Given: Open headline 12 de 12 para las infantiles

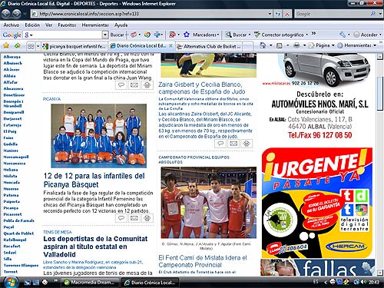Looking at the screenshot, I should pos(94,180).
